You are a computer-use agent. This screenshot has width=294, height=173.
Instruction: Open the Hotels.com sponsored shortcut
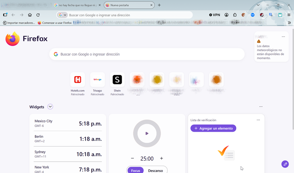click(78, 84)
